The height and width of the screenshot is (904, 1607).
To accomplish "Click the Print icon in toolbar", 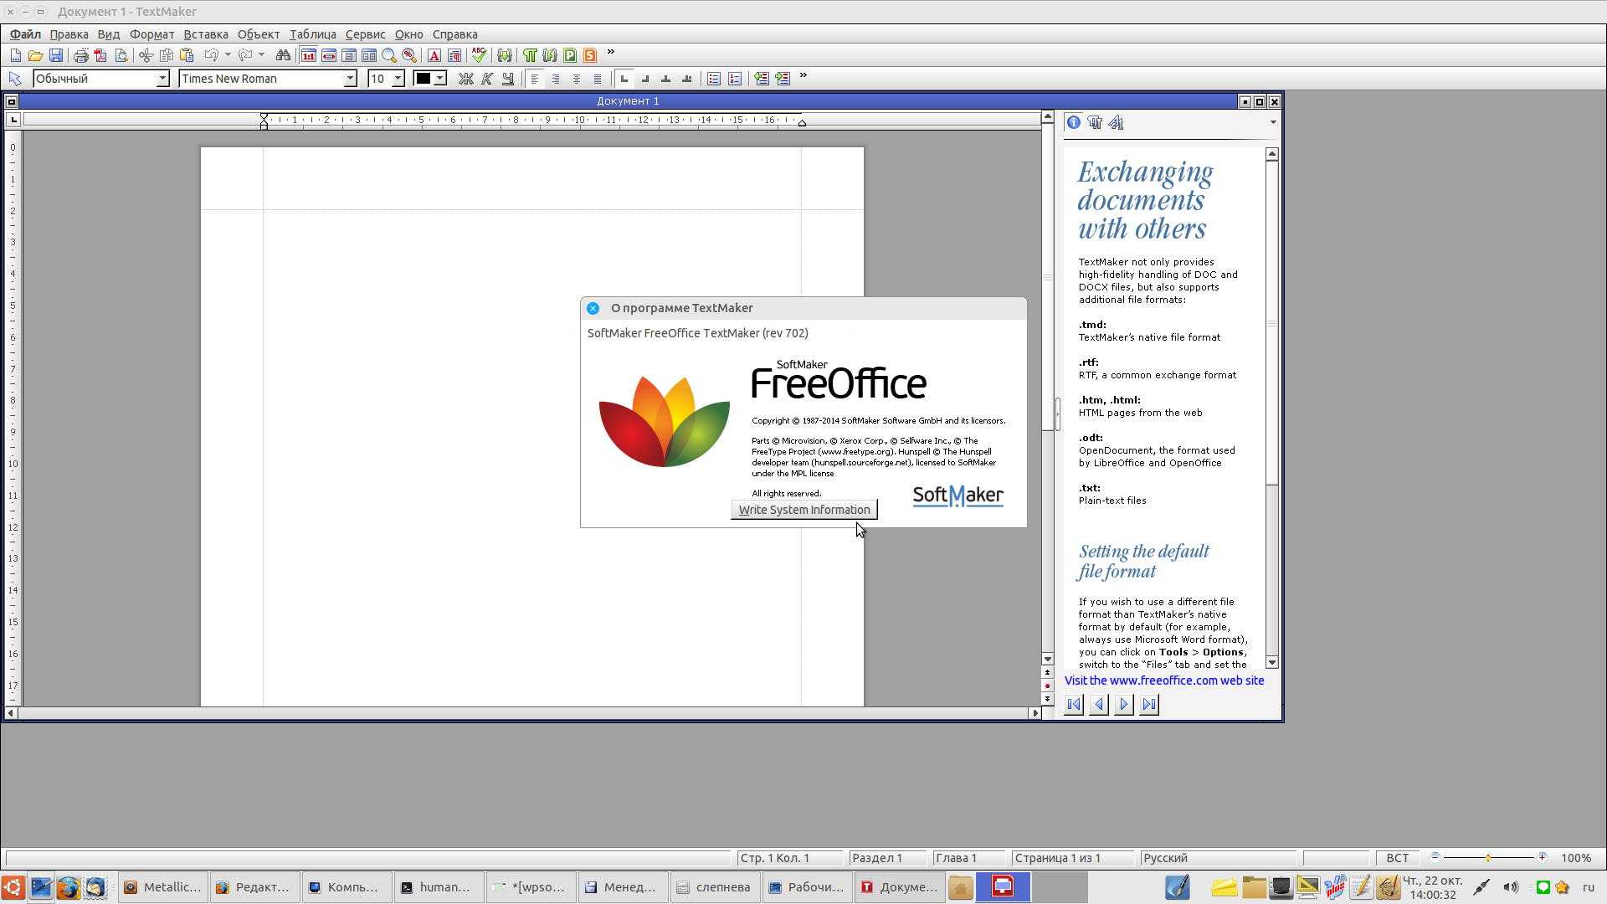I will tap(80, 55).
